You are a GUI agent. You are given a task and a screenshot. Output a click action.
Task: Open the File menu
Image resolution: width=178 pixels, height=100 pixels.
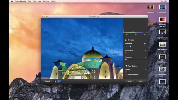click(x=30, y=1)
